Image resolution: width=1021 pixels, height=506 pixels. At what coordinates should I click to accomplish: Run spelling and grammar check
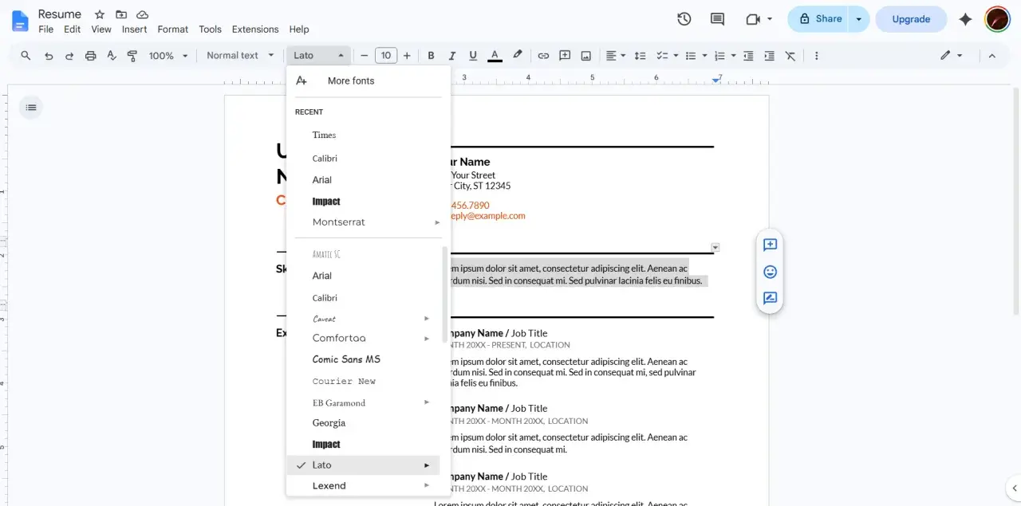[x=112, y=56]
